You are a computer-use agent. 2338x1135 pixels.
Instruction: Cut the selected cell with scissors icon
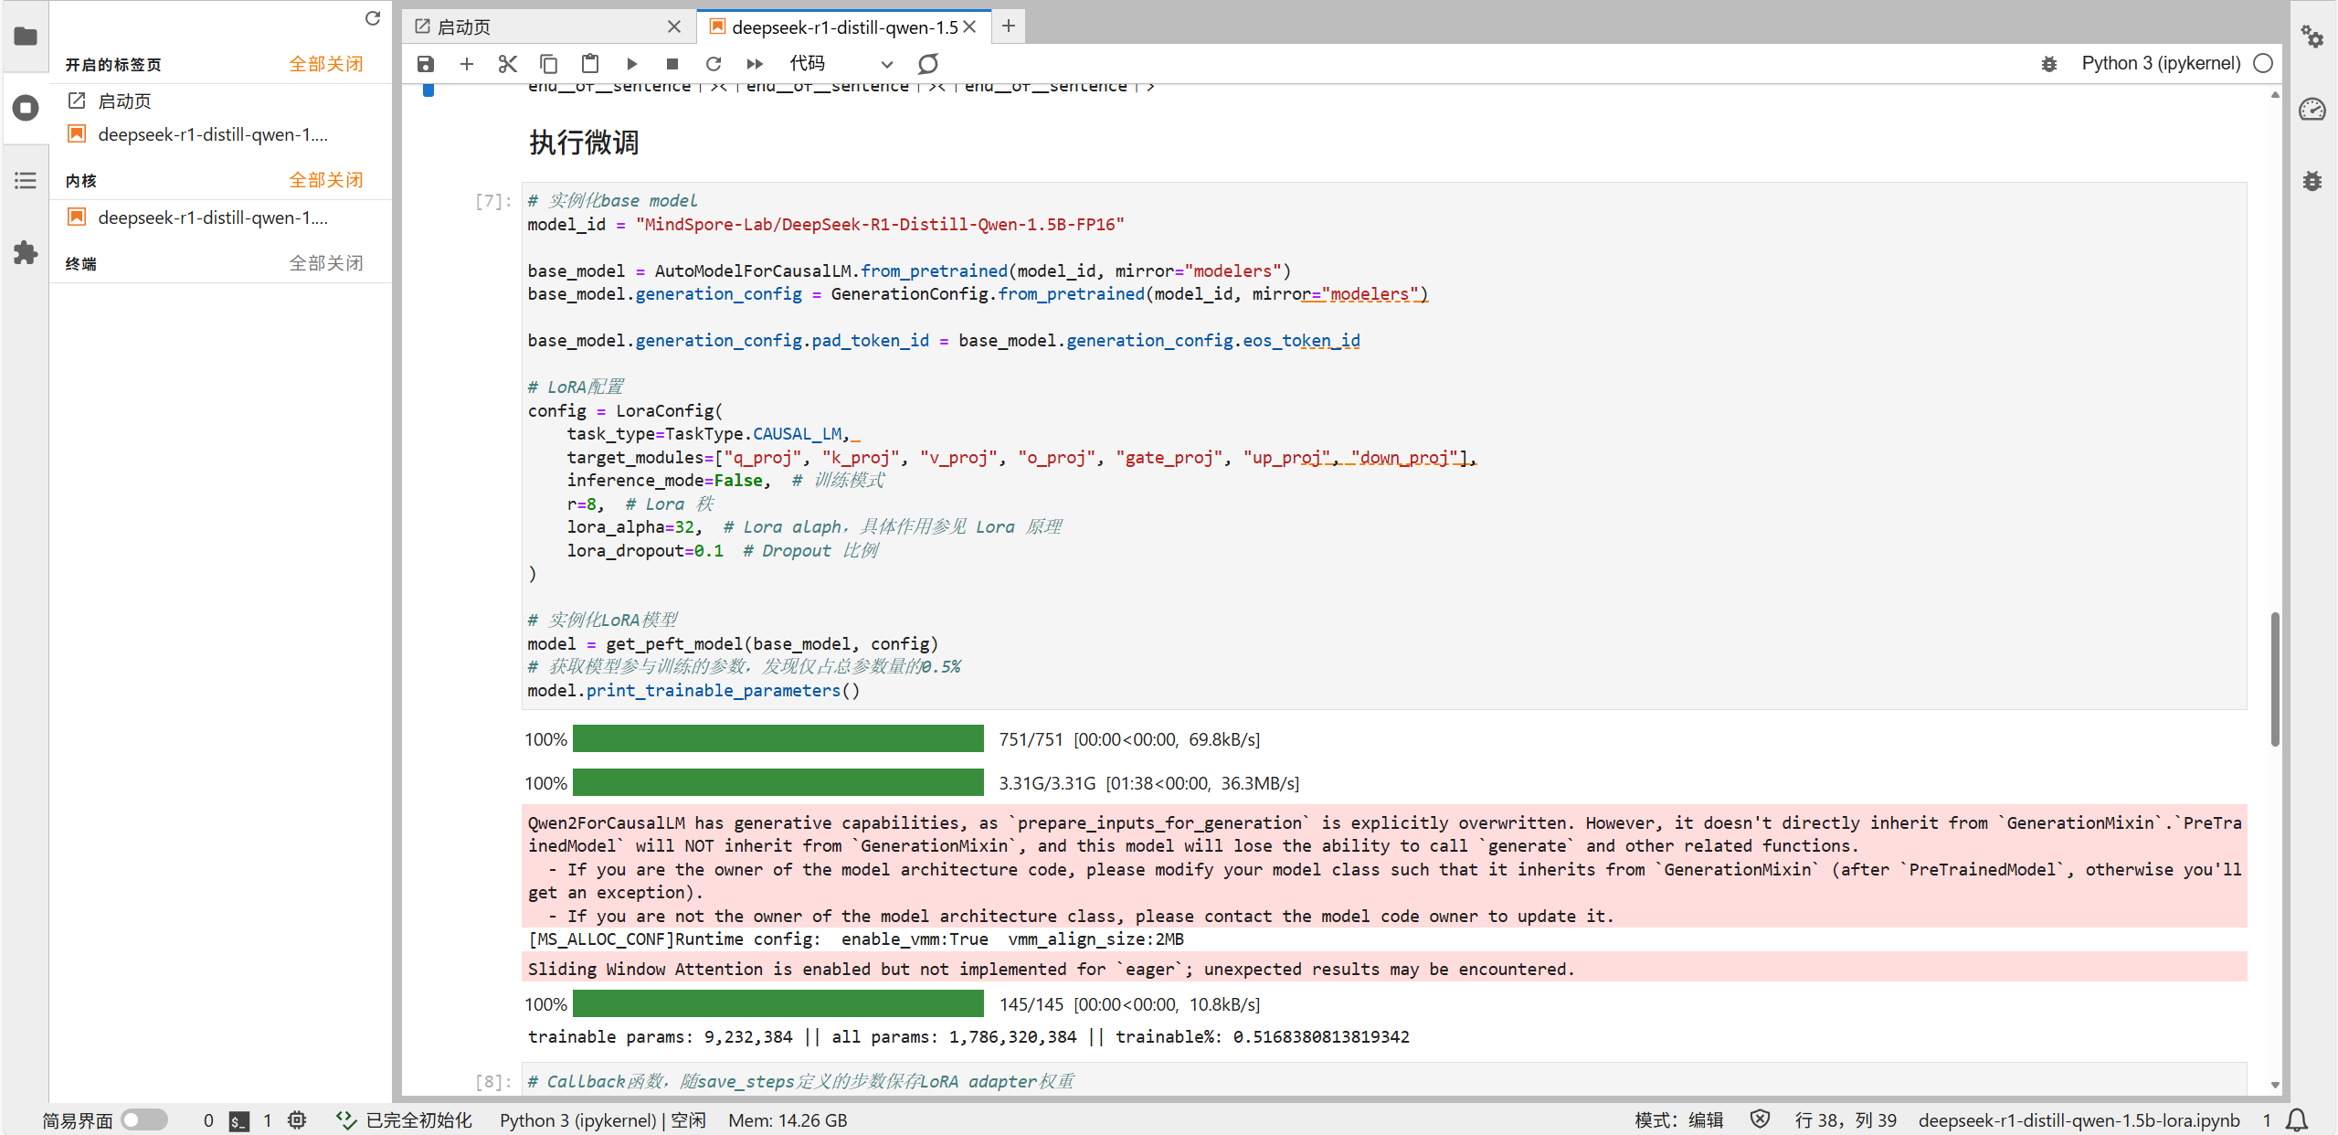point(508,64)
